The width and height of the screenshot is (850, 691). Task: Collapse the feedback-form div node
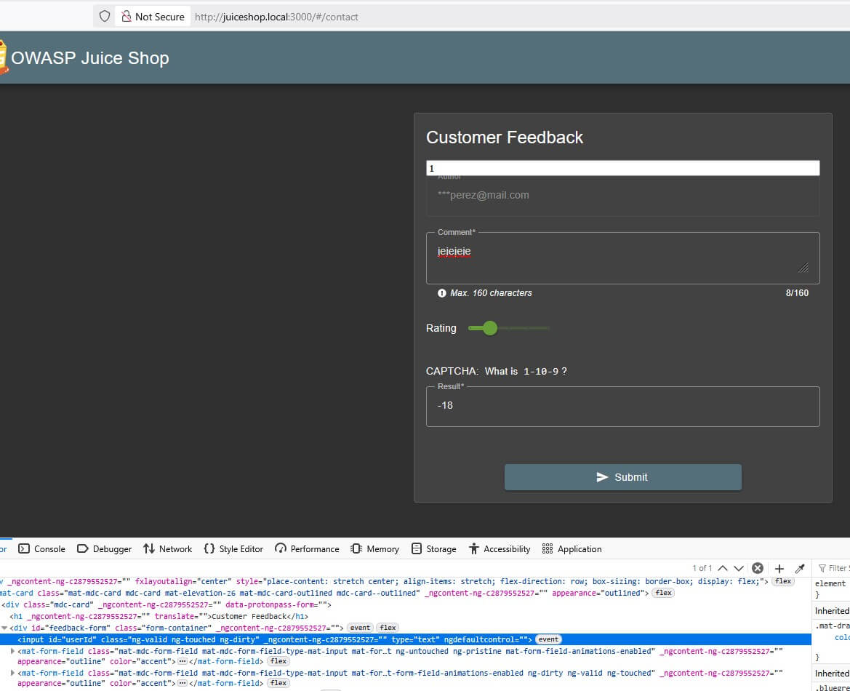point(5,628)
